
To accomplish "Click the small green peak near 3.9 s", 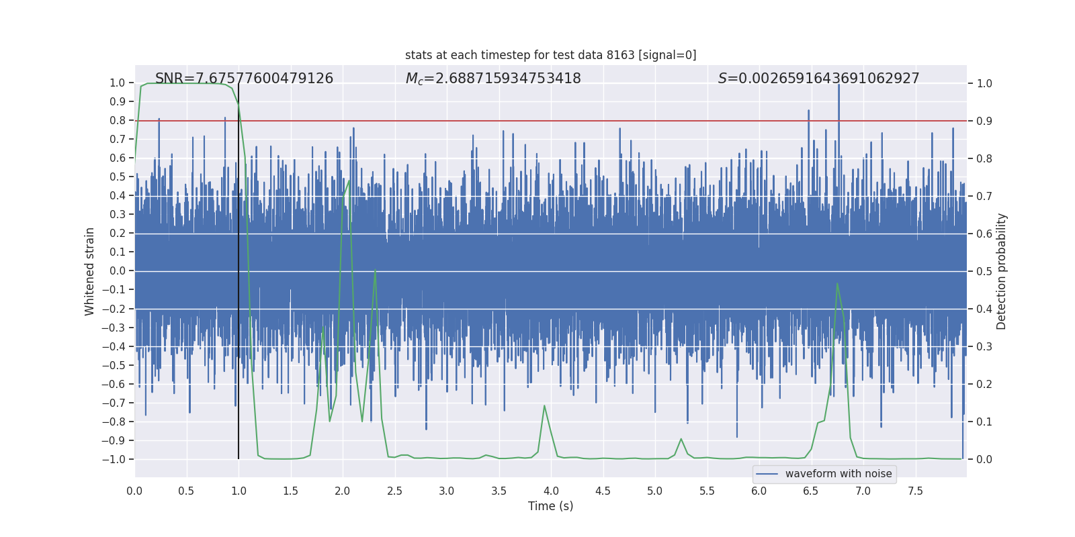I will [x=544, y=406].
